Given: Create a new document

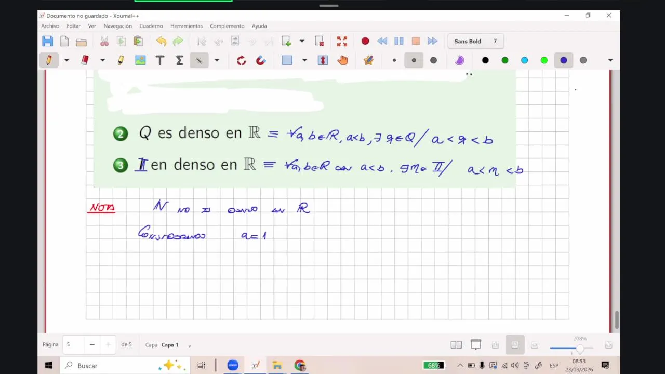Looking at the screenshot, I should pos(64,41).
